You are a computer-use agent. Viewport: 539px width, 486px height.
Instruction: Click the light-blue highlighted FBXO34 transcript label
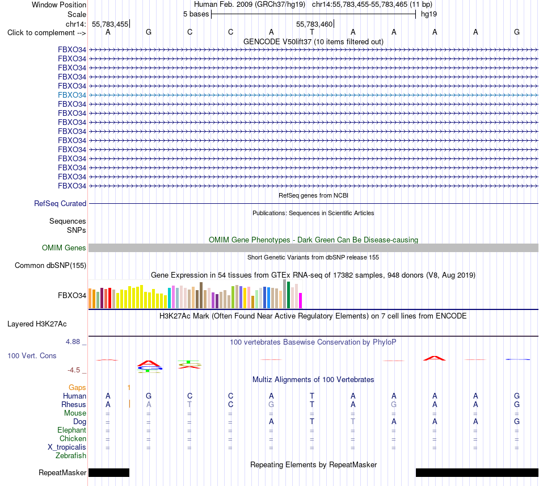[72, 95]
